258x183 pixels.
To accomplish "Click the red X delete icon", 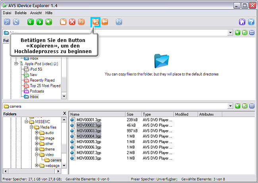I will coord(72,22).
